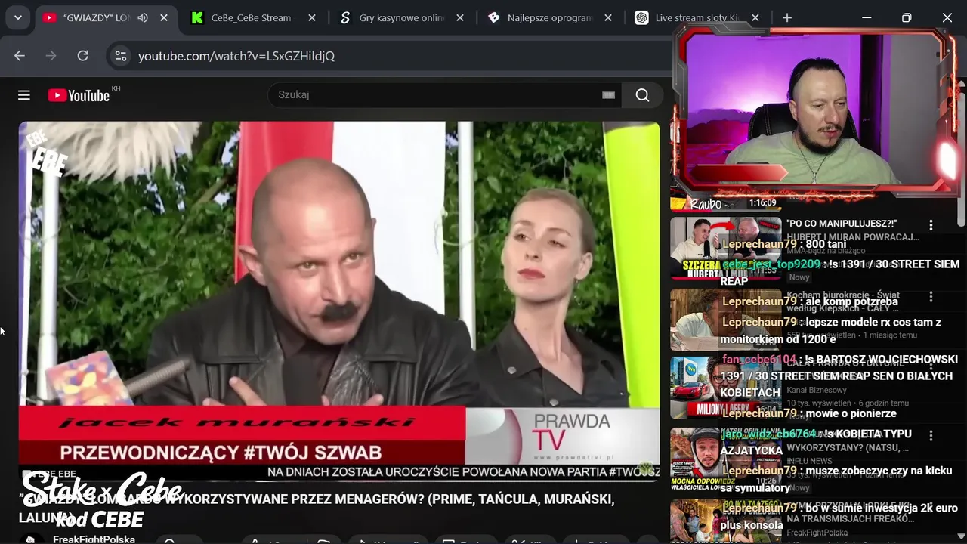This screenshot has height=544, width=967.
Task: Open the Kocham biurokrację video thumbnail
Action: [726, 320]
